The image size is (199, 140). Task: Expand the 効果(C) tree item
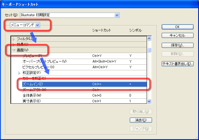14,44
